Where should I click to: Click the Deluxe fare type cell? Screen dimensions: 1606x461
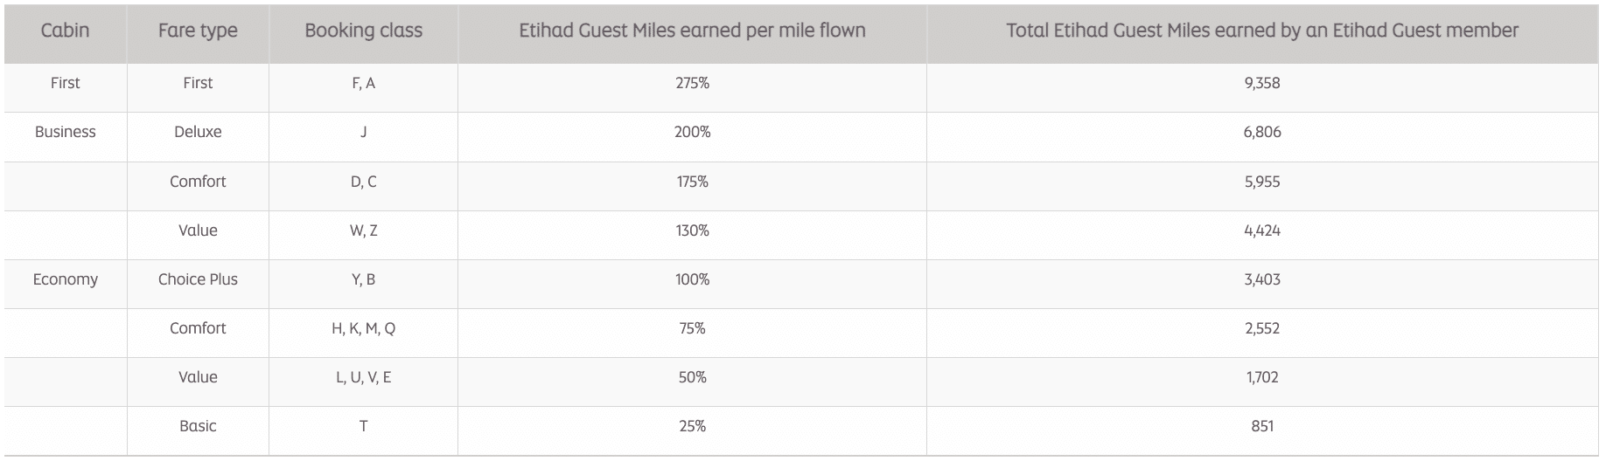point(198,132)
